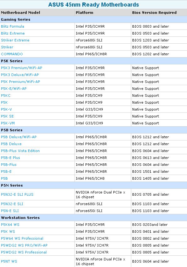
Task: Open the Blitz Formula motherboard link
Action: click(13, 26)
